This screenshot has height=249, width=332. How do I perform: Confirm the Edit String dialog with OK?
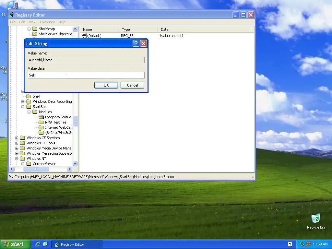click(x=106, y=85)
